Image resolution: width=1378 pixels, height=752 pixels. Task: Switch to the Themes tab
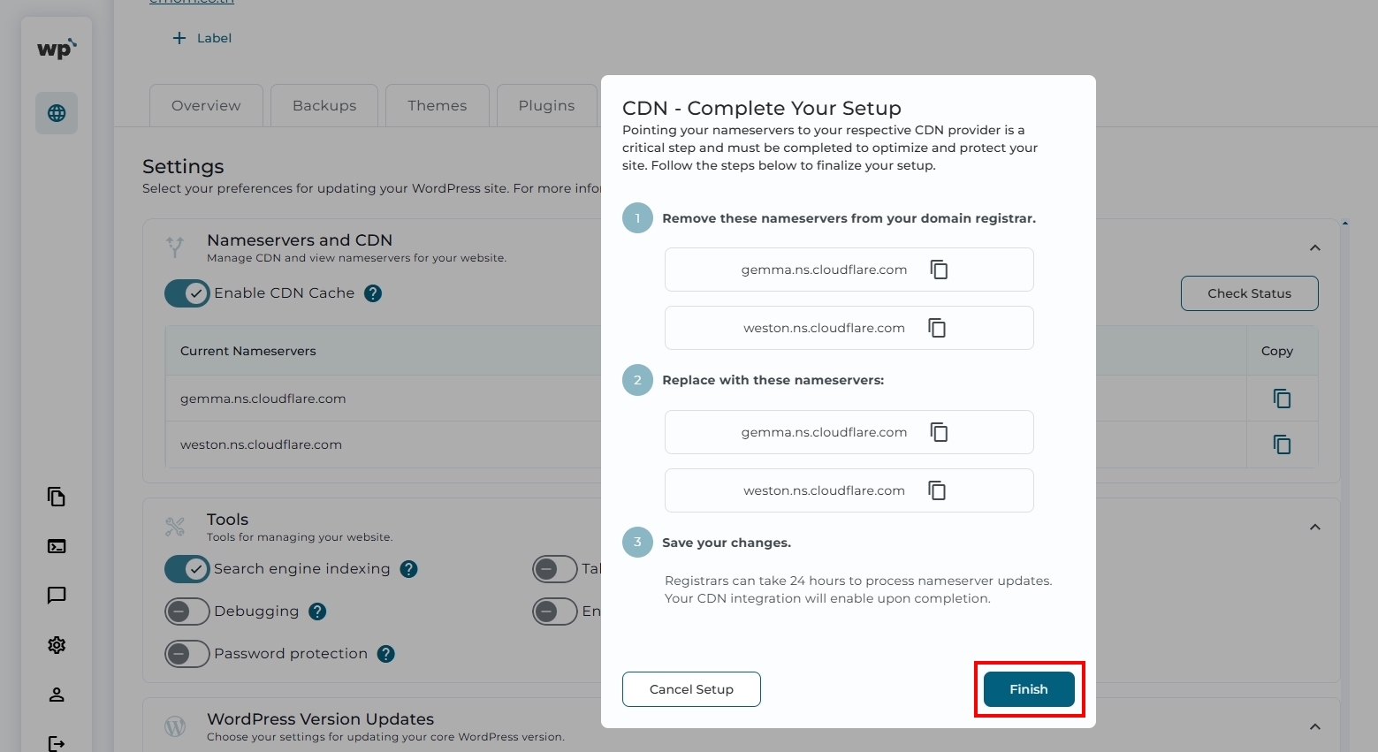click(437, 105)
